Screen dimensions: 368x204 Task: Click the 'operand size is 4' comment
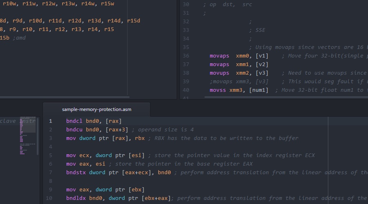pos(162,130)
